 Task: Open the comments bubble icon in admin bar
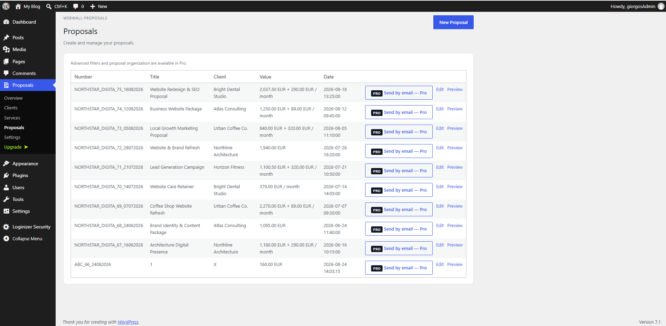[x=76, y=6]
